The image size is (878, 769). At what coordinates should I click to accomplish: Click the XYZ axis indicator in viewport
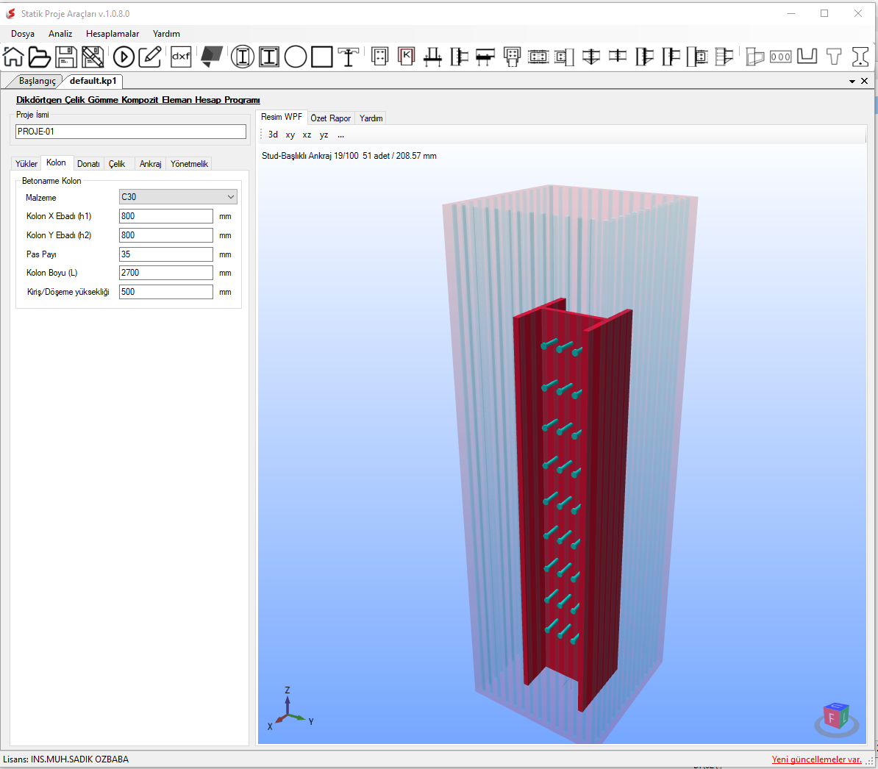coord(290,709)
